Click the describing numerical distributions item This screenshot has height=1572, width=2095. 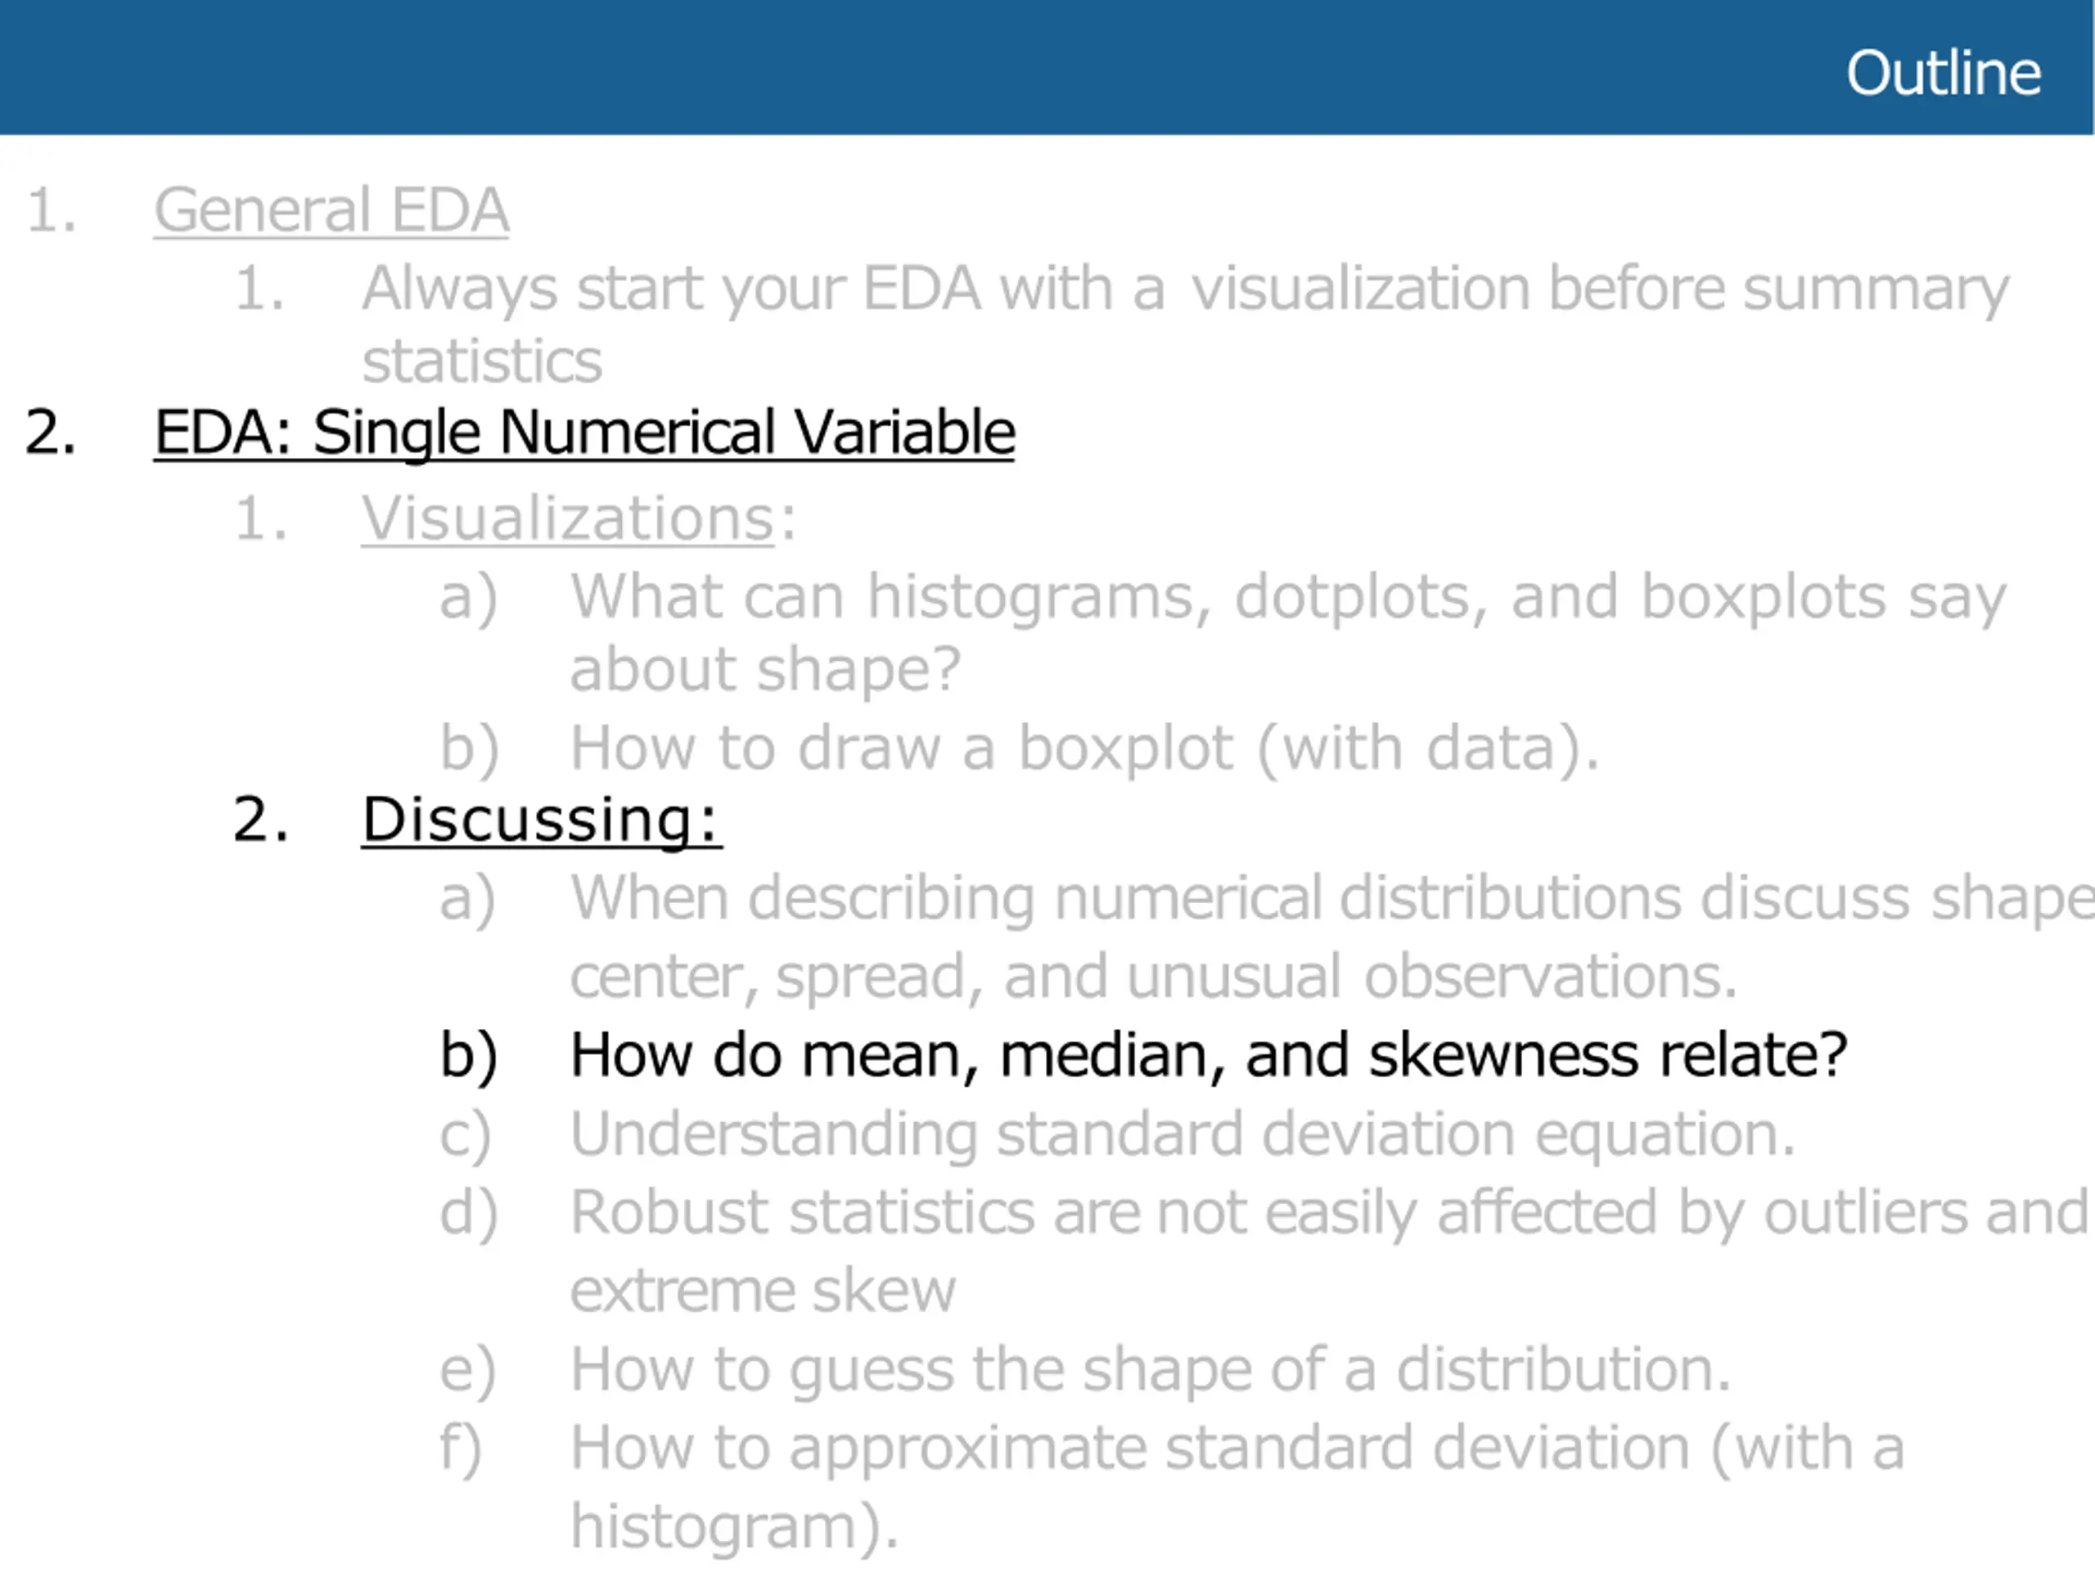[x=1331, y=936]
